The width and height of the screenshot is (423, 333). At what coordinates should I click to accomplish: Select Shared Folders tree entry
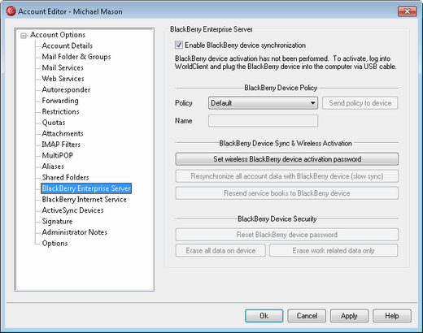(x=66, y=177)
